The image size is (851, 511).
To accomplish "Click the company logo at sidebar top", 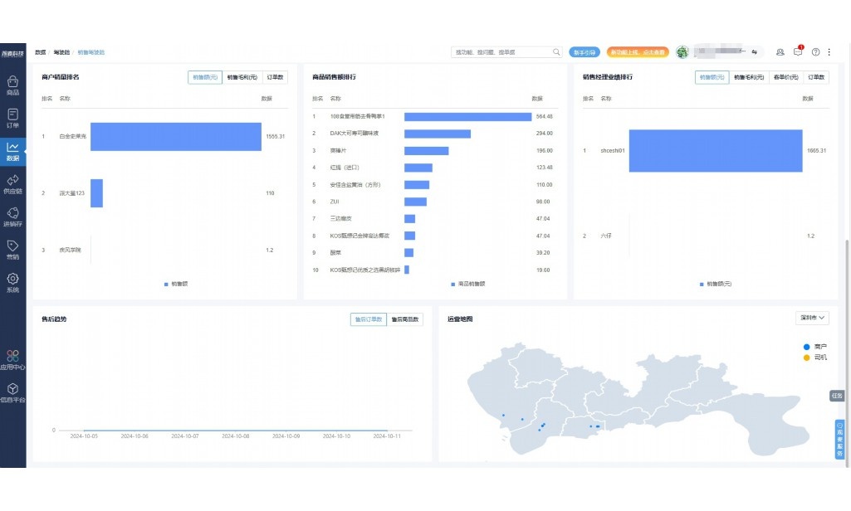I will pos(12,53).
